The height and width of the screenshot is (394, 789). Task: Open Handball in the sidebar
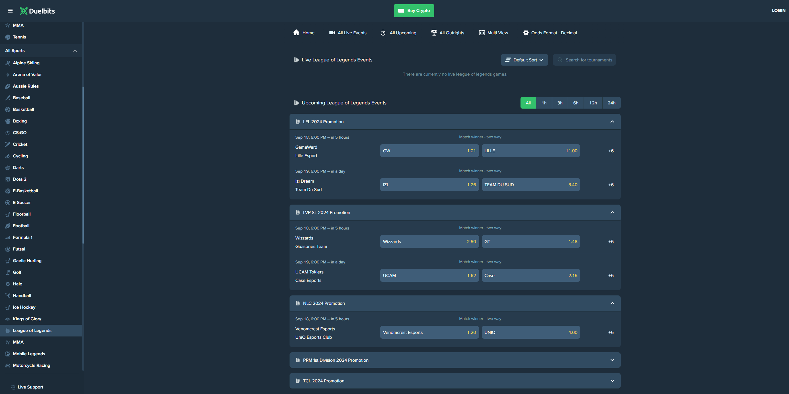[x=41, y=296]
